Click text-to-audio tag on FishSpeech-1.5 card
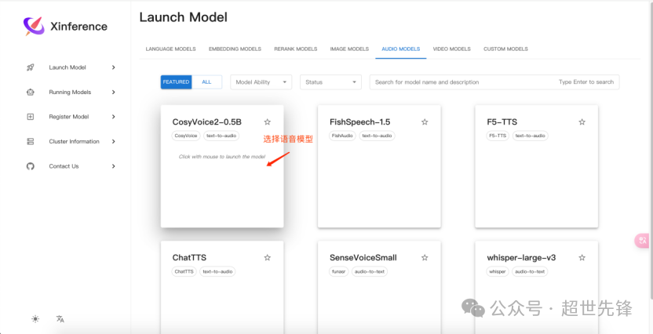Screen dimensions: 653x334 (x=378, y=136)
